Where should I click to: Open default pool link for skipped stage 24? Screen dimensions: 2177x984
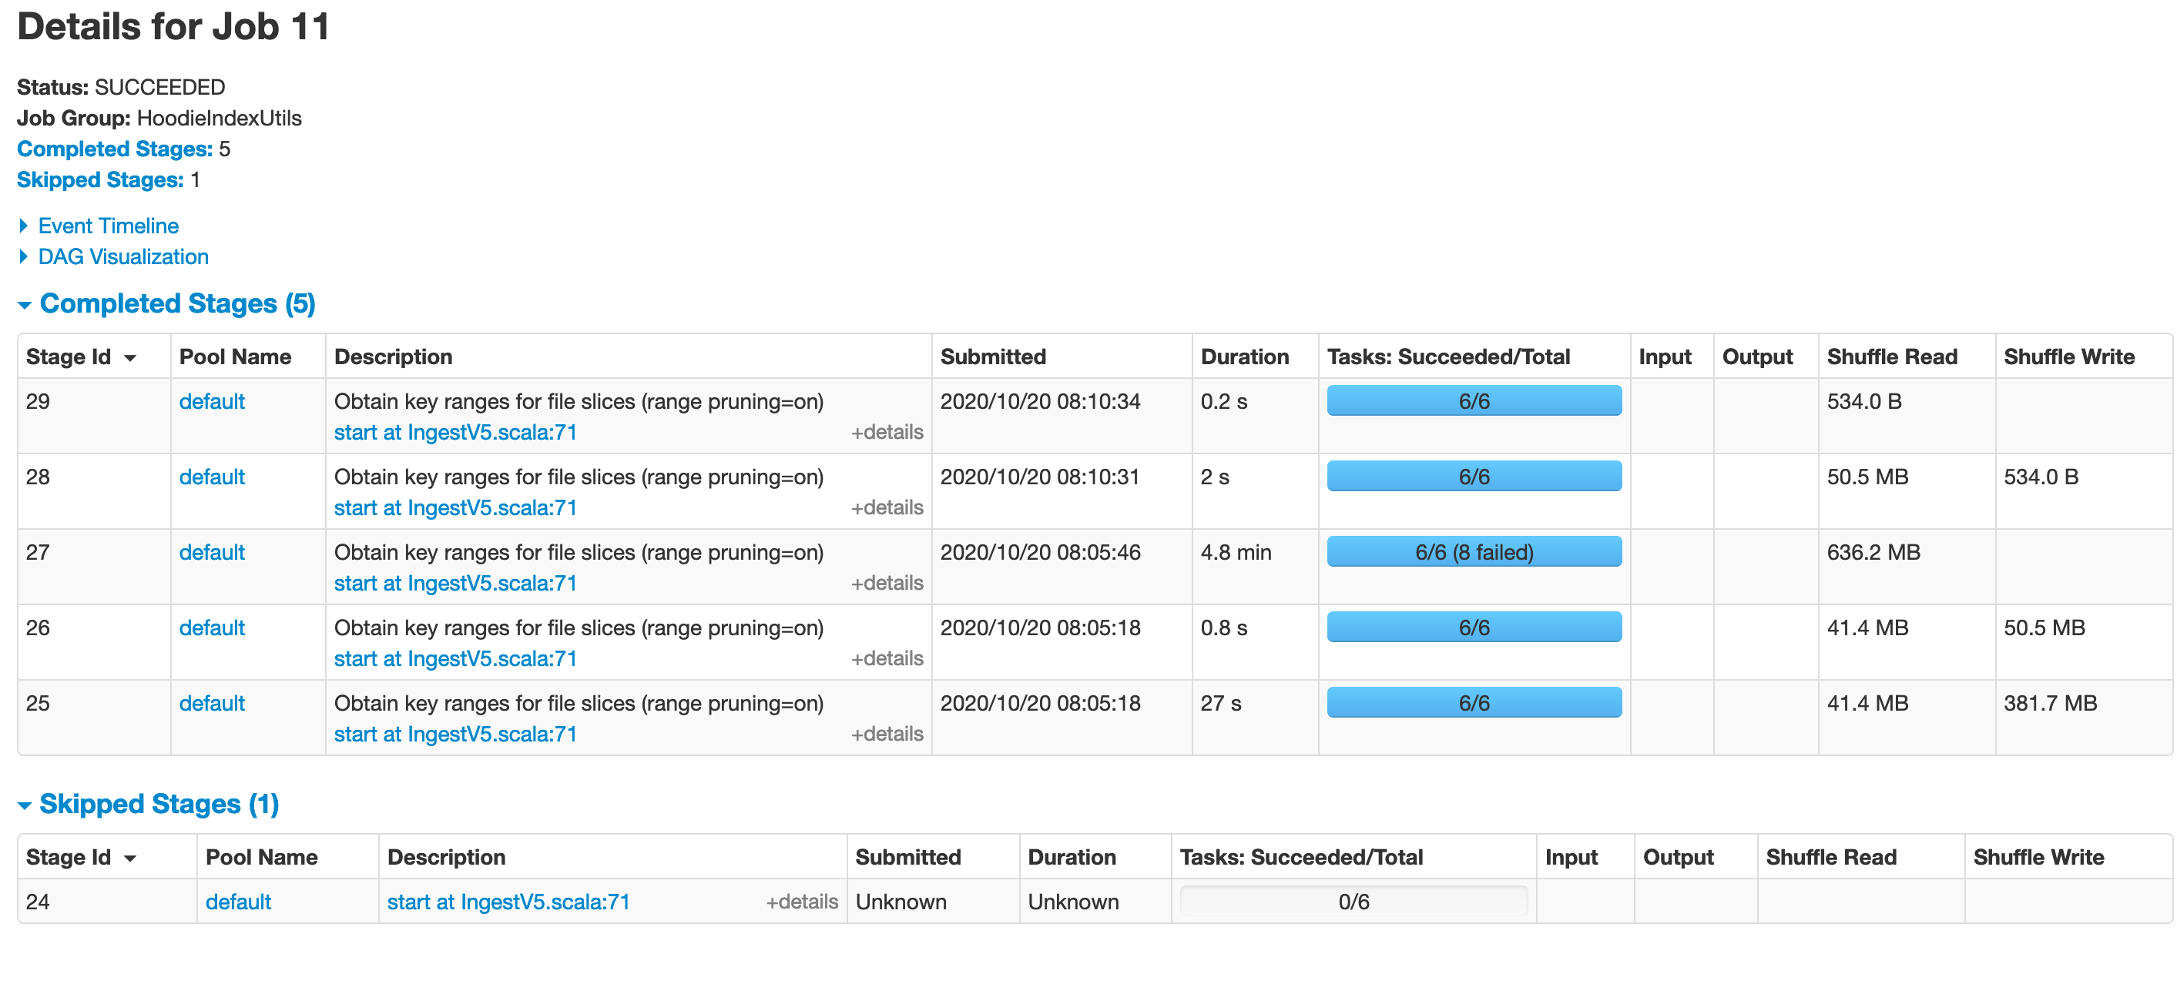[x=238, y=901]
